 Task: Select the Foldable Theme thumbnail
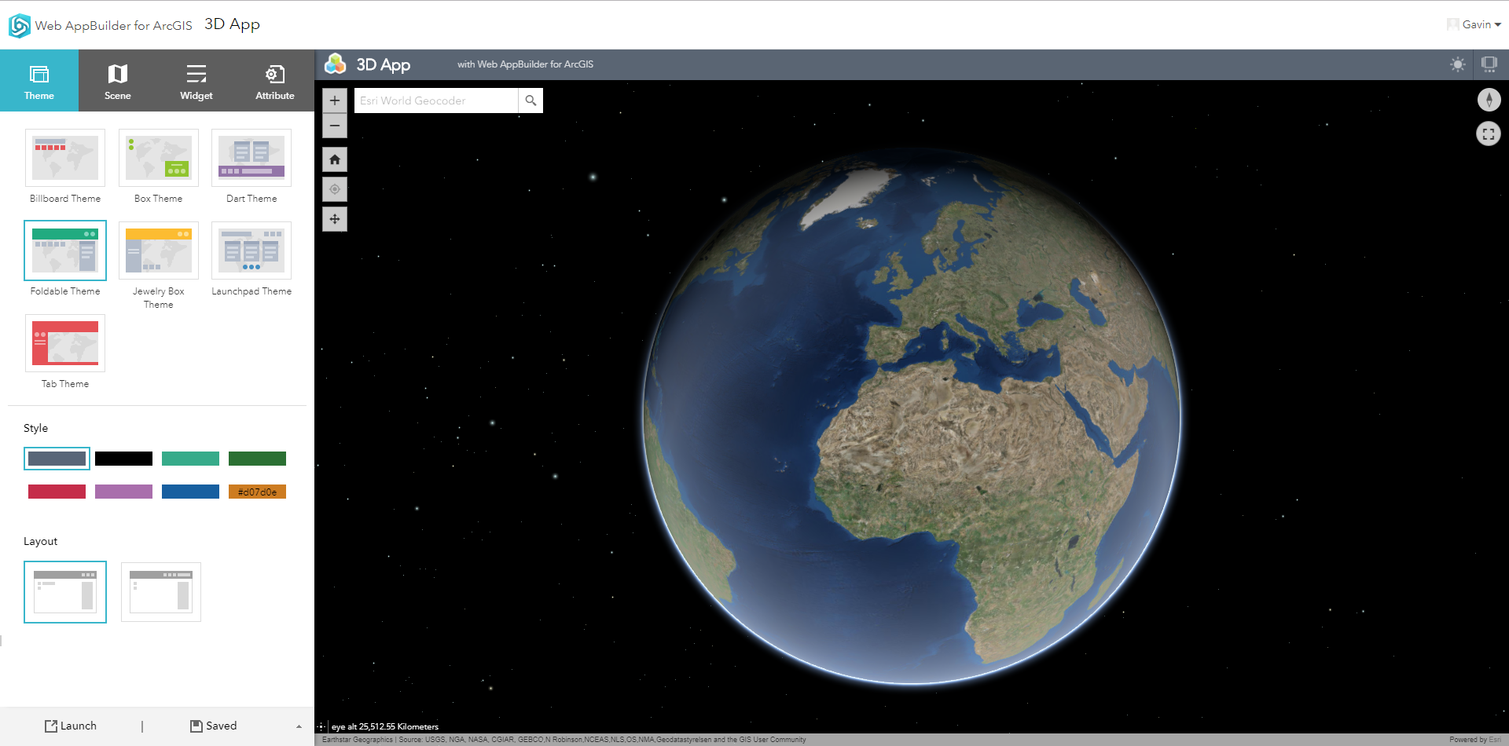[65, 250]
